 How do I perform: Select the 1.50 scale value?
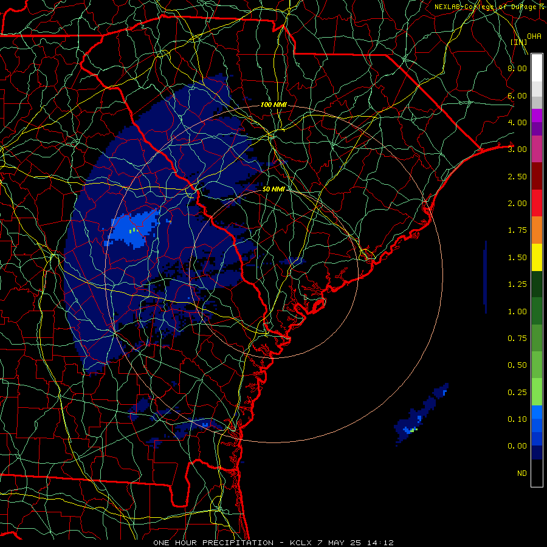point(517,258)
